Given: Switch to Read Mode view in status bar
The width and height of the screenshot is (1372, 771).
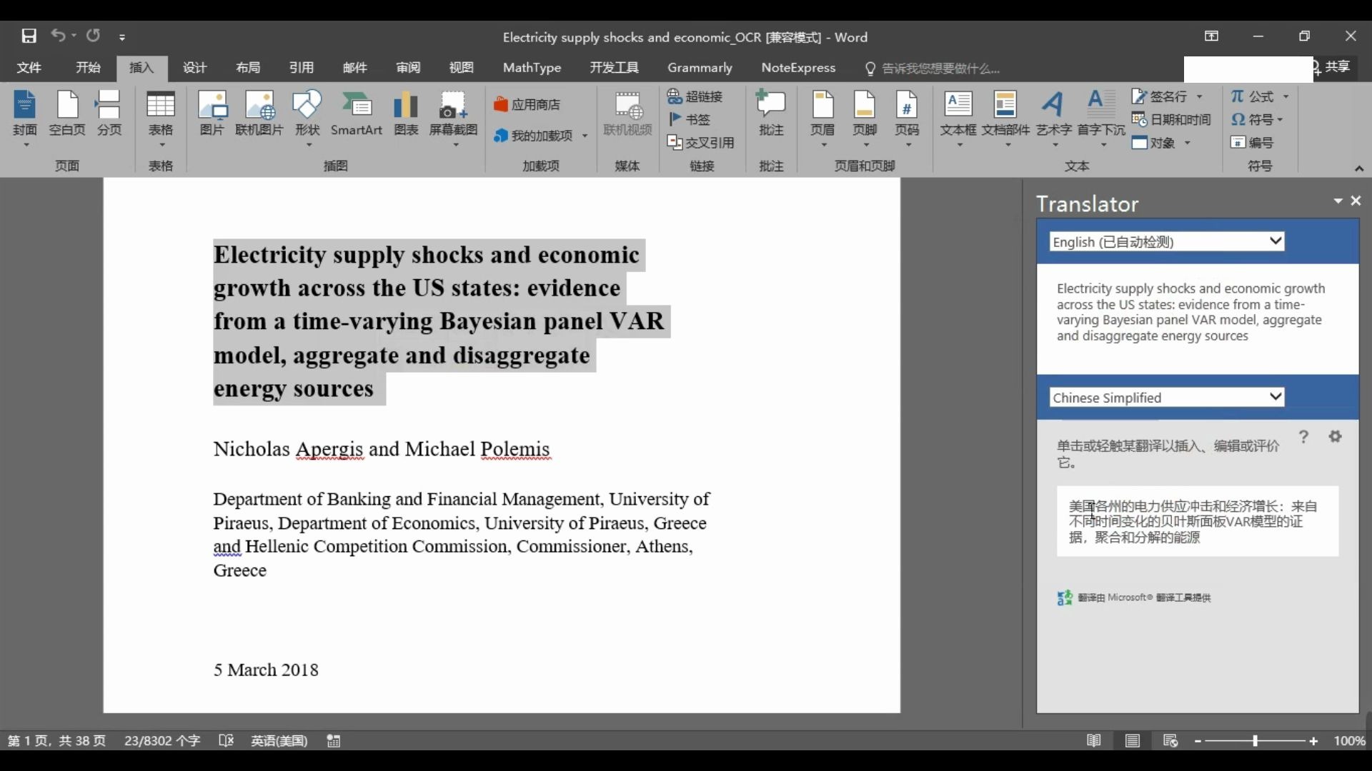Looking at the screenshot, I should click(1093, 741).
